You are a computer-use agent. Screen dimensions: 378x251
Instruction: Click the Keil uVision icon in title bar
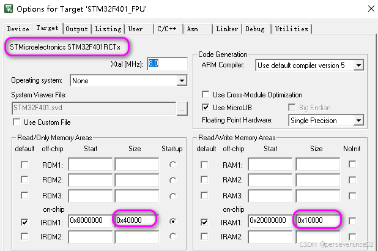click(x=9, y=9)
